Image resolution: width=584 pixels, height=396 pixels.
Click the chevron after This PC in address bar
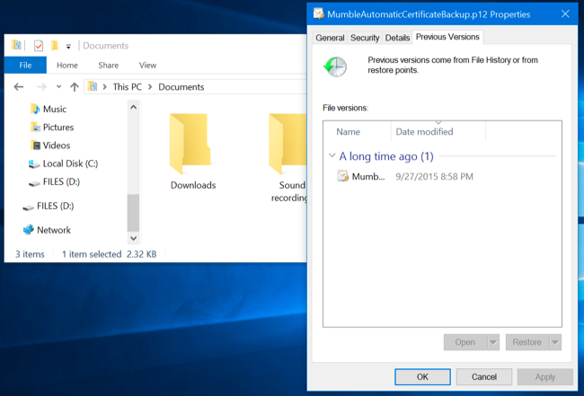(x=150, y=87)
